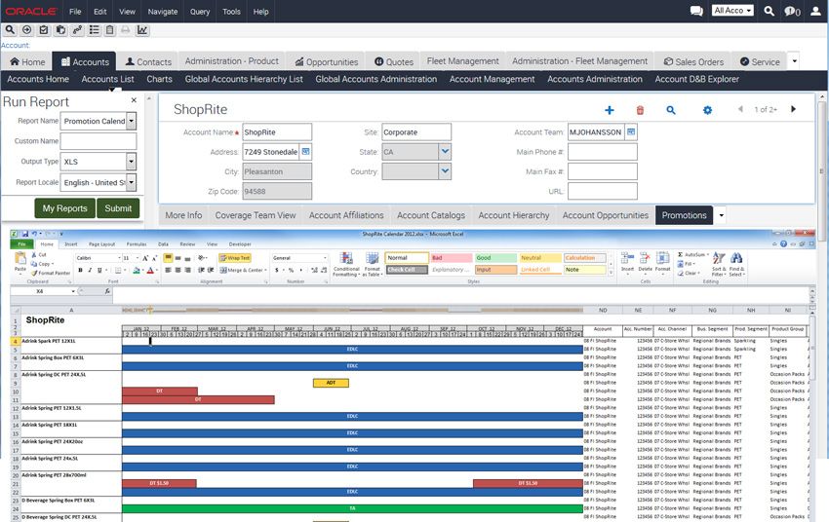Viewport: 829px width, 522px height.
Task: Open the blue gear settings icon
Action: [707, 110]
